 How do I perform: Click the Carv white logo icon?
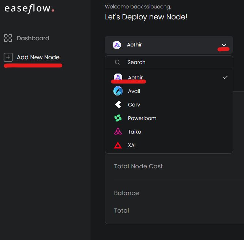pyautogui.click(x=118, y=104)
